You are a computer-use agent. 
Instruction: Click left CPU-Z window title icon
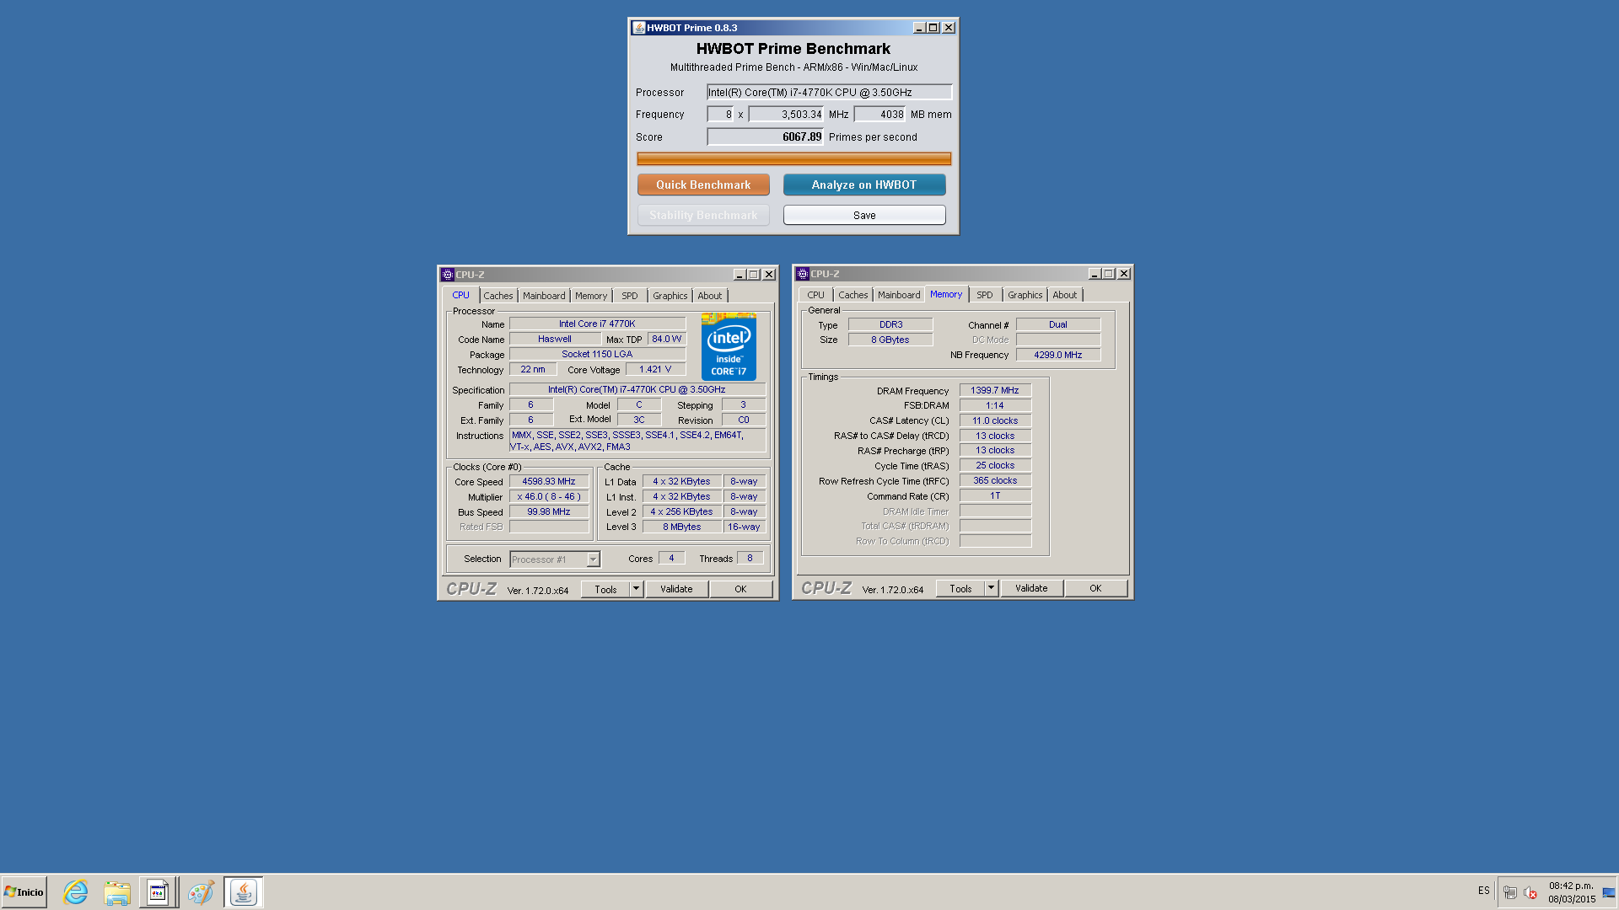(x=448, y=275)
